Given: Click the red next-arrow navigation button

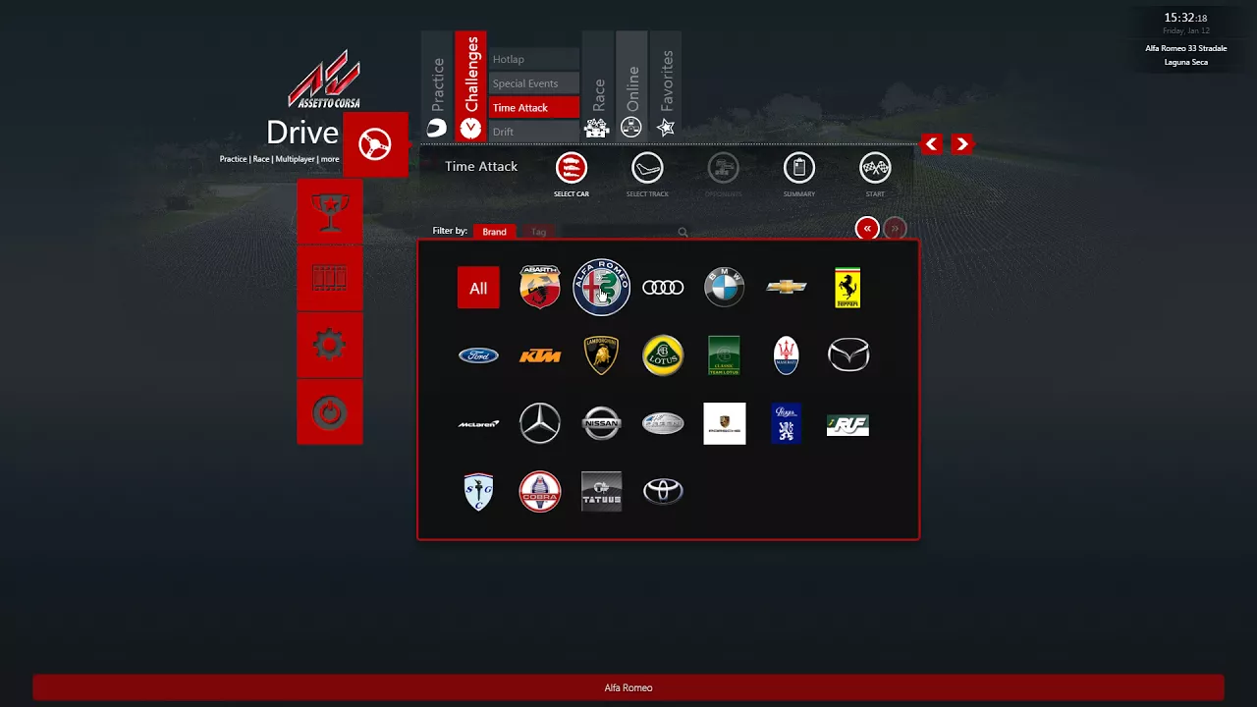Looking at the screenshot, I should [962, 144].
